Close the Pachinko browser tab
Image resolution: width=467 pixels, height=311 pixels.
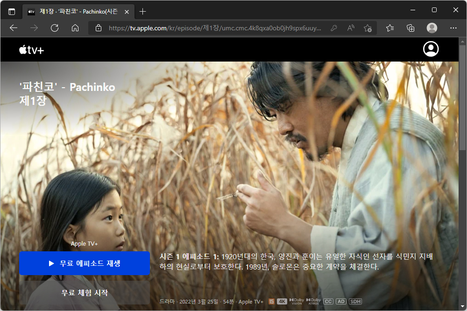(127, 12)
